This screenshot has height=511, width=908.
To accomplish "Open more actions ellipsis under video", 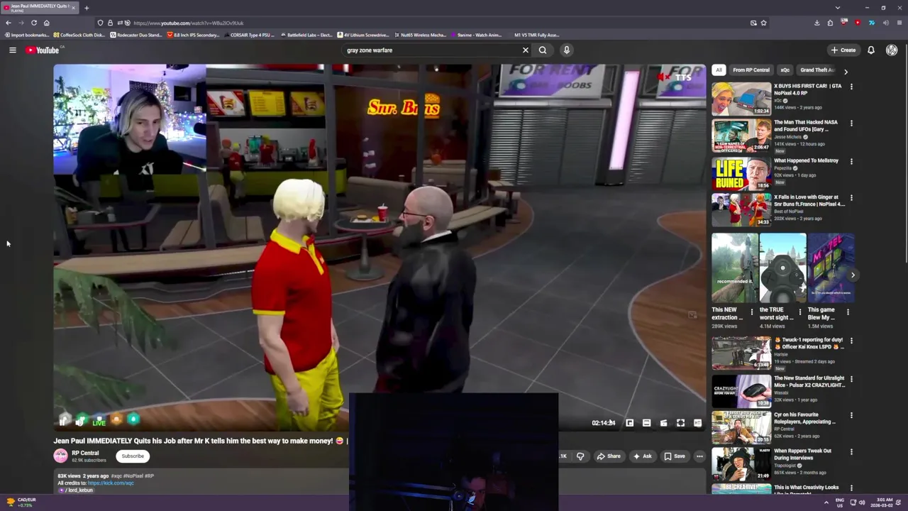I will [699, 456].
